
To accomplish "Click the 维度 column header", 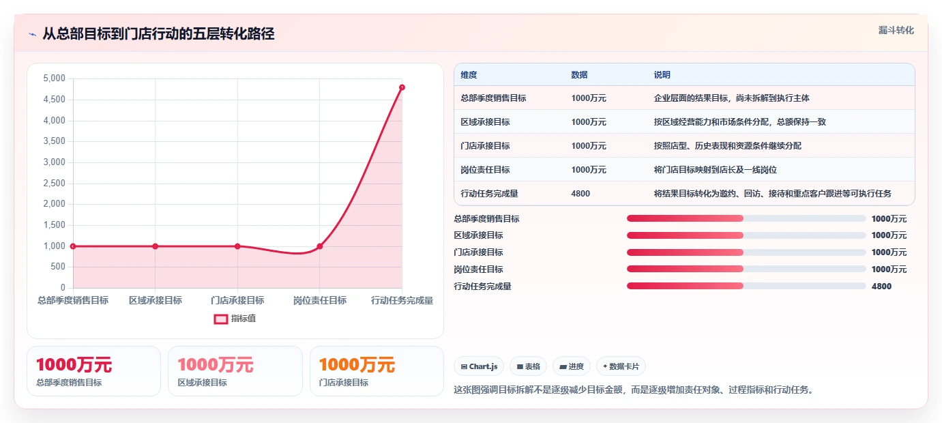I will click(469, 75).
